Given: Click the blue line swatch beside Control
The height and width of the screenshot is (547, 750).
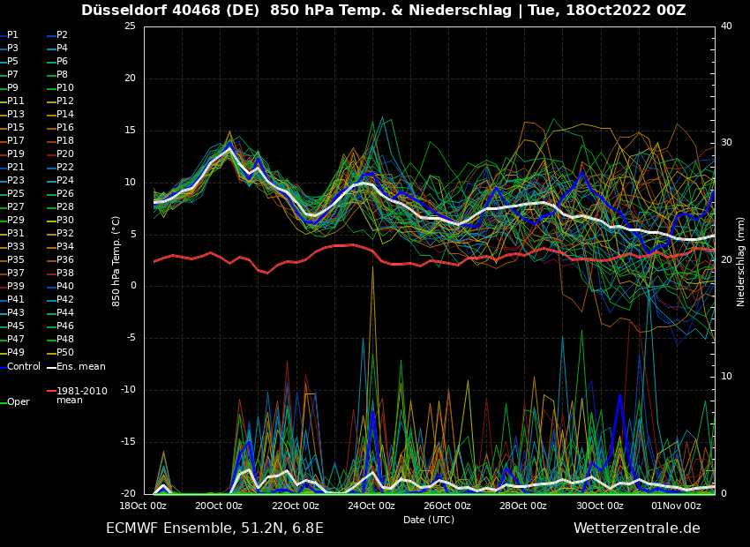Looking at the screenshot, I should coord(3,366).
